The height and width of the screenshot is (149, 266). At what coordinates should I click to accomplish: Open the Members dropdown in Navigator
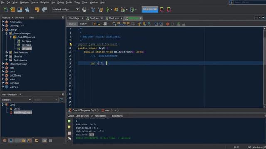click(x=17, y=100)
